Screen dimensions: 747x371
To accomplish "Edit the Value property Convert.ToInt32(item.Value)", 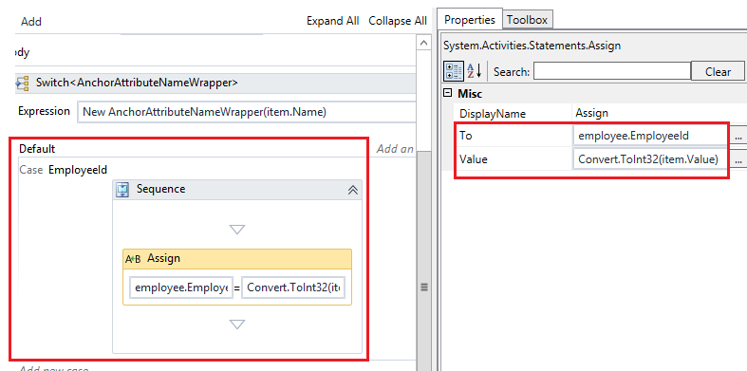I will (651, 159).
